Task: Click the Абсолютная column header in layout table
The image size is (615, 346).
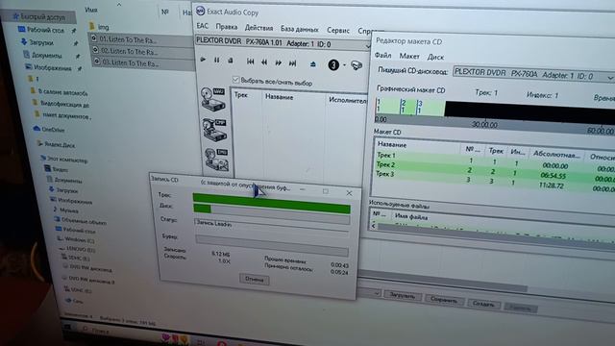Action: [556, 154]
